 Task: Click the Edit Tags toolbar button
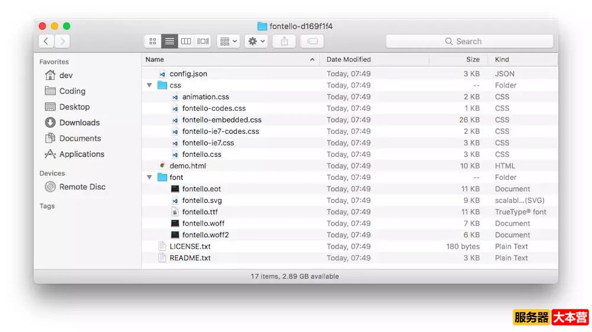point(312,41)
